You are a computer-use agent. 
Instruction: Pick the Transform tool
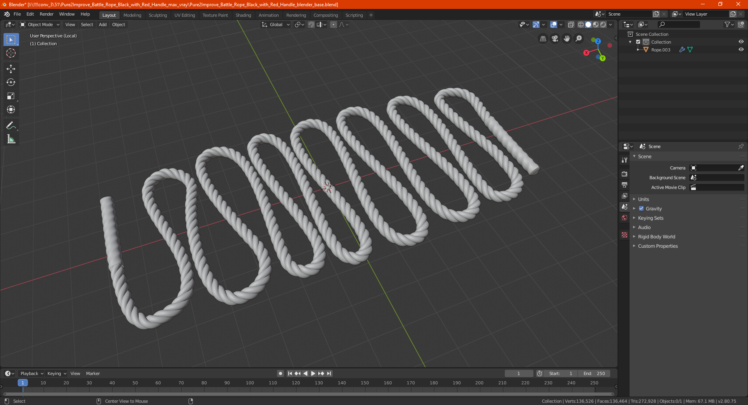[11, 109]
